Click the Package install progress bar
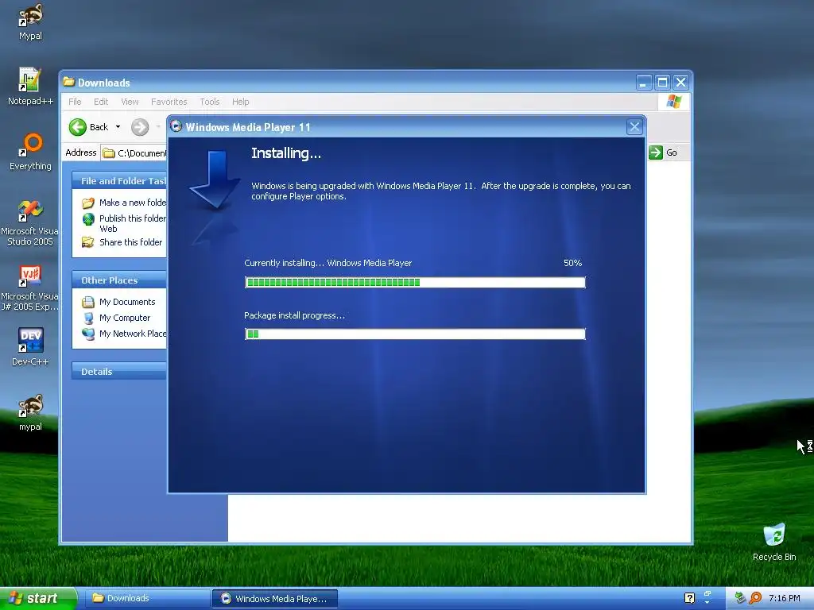The height and width of the screenshot is (610, 814). pyautogui.click(x=415, y=334)
